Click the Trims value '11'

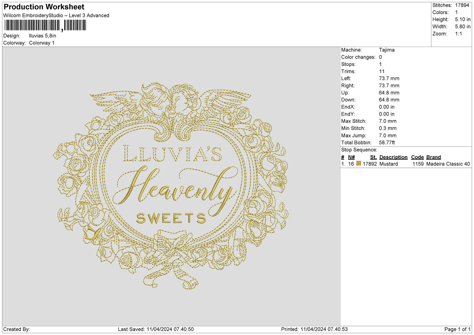(x=382, y=71)
